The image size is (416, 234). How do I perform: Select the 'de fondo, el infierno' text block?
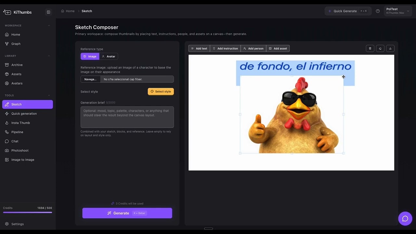(295, 67)
